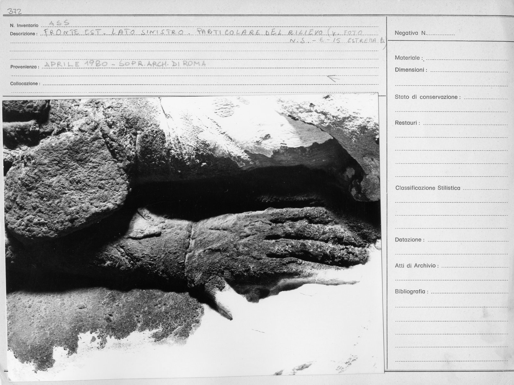The image size is (514, 385).
Task: Click the 'Descrizione :' label
Action: pyautogui.click(x=24, y=34)
